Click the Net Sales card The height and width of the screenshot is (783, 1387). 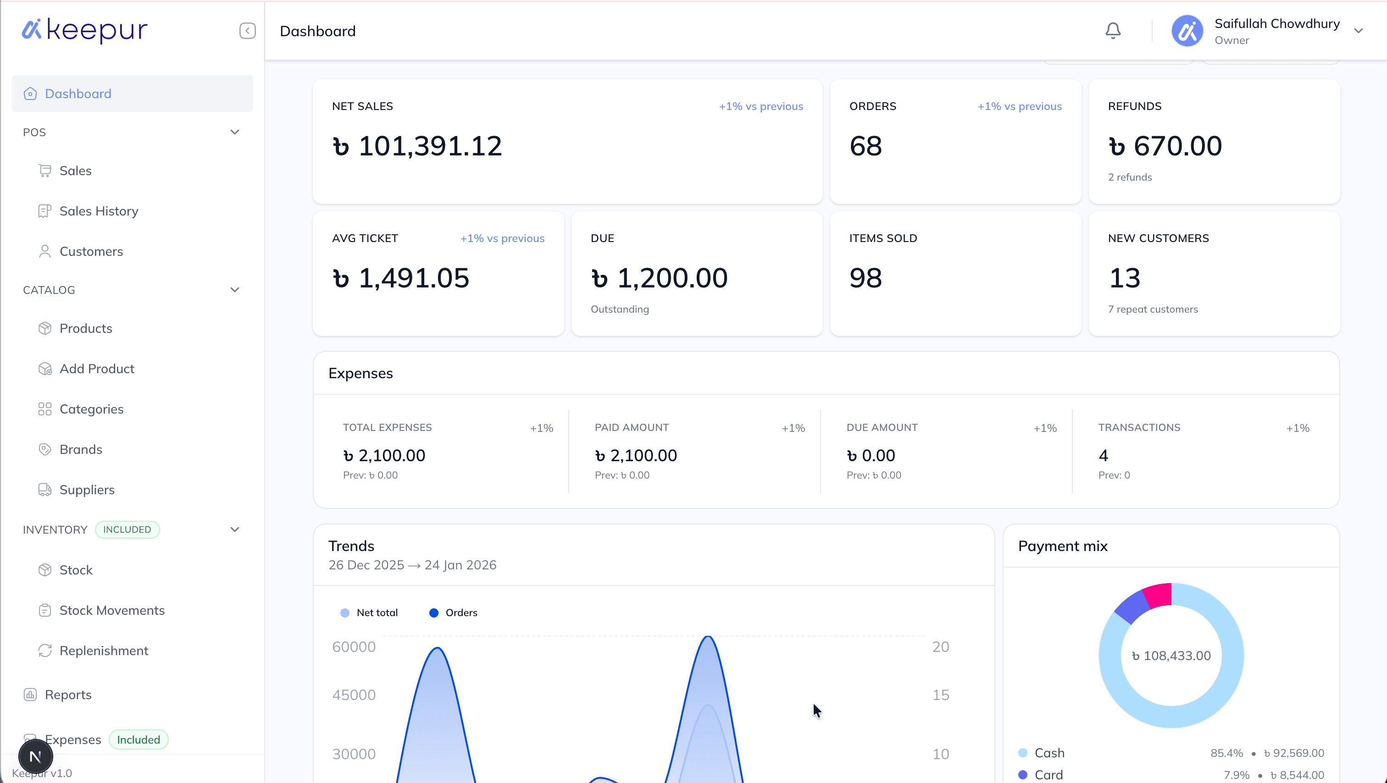pos(567,142)
